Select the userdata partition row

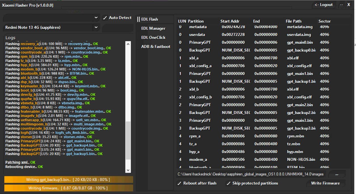pyautogui.click(x=227, y=34)
